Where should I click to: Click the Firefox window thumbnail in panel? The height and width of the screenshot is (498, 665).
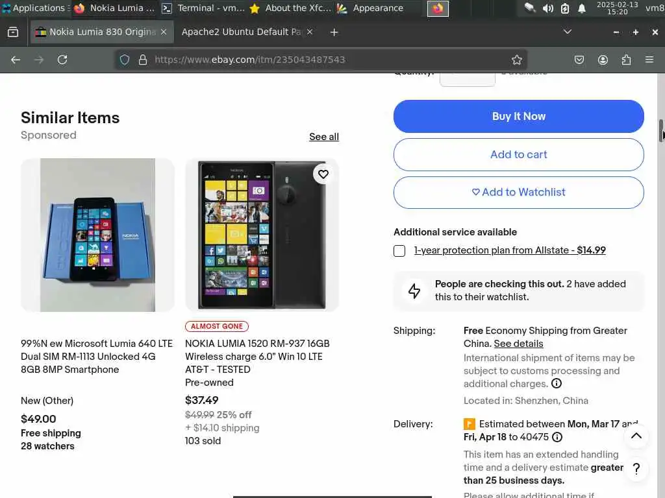(x=438, y=8)
